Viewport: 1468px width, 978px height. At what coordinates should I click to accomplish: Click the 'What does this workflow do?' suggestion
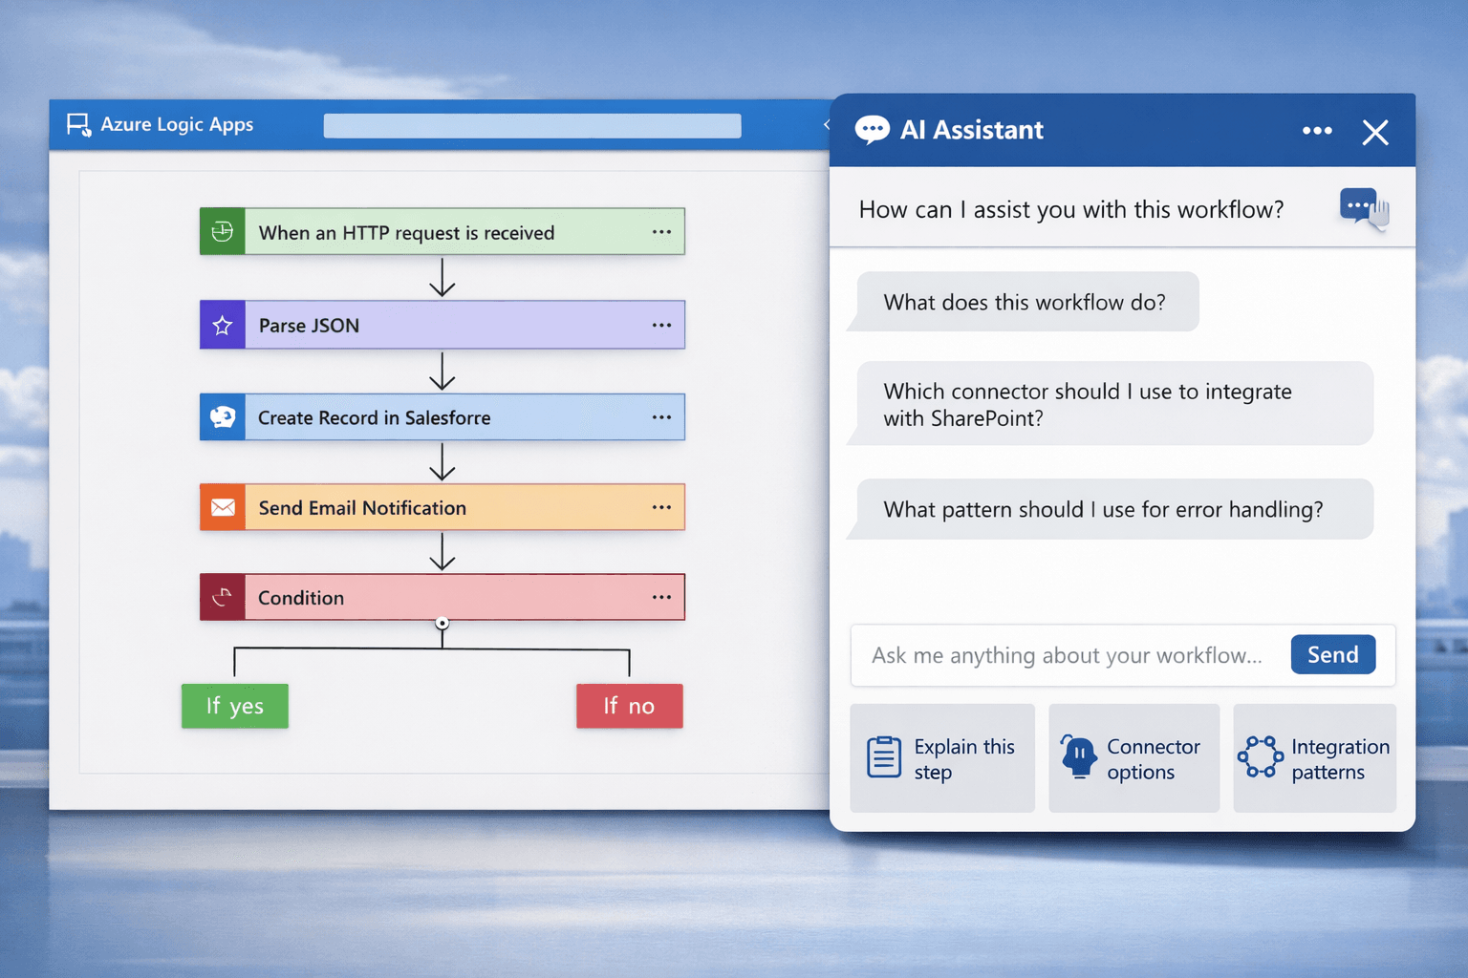pos(1024,302)
